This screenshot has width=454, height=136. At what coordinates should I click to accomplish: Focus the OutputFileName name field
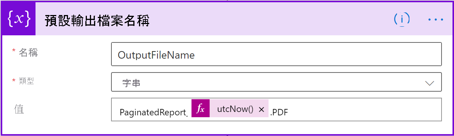[276, 54]
